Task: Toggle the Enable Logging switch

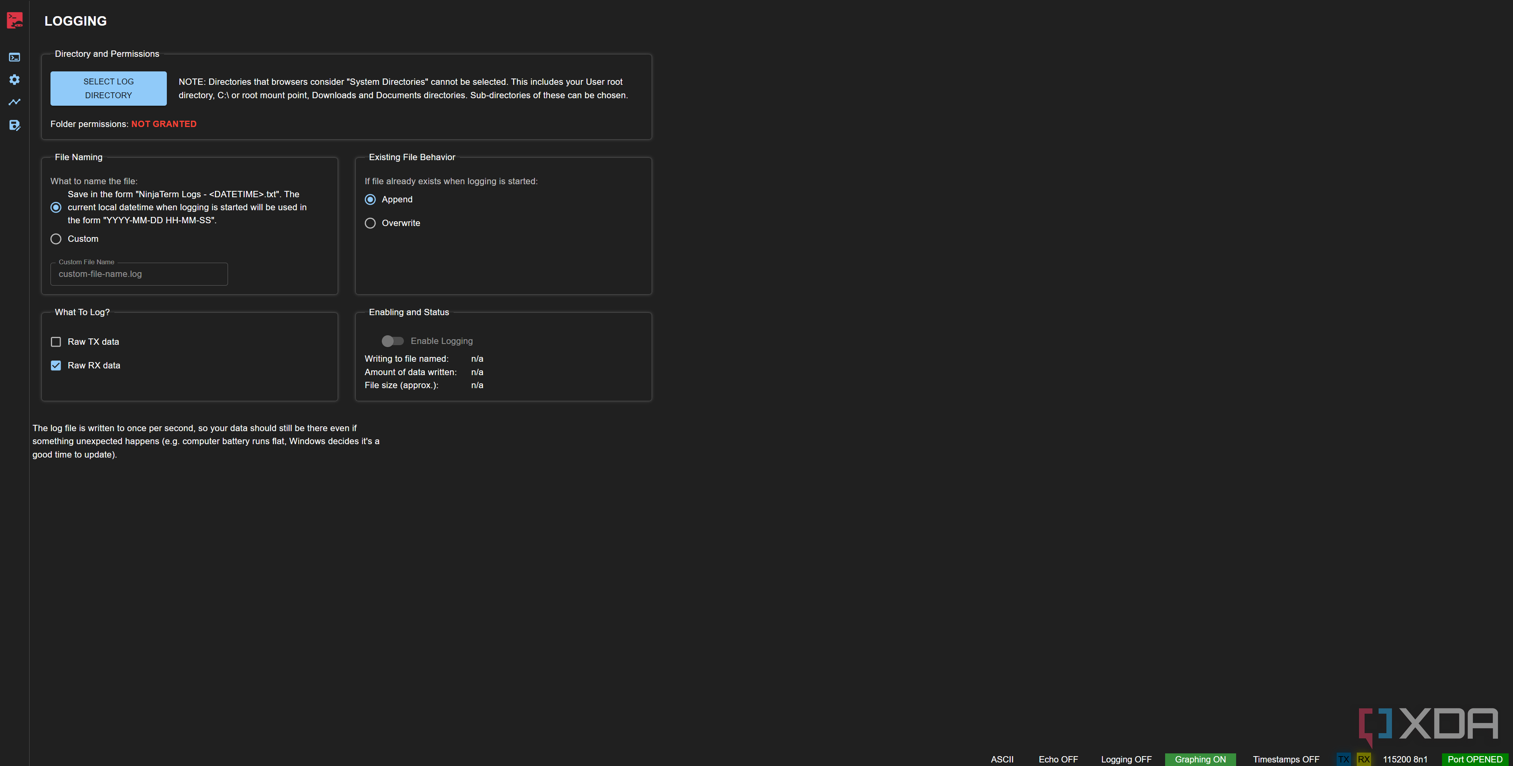Action: pos(392,341)
